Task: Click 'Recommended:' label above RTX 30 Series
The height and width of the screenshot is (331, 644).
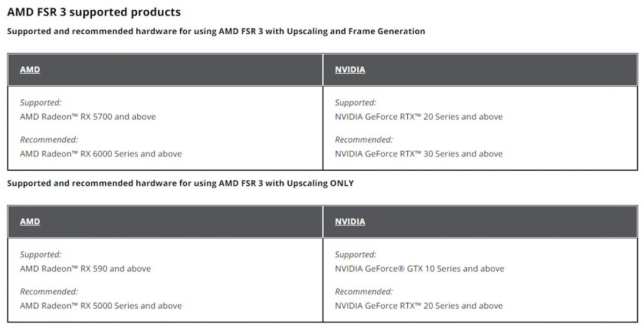Action: pyautogui.click(x=364, y=140)
